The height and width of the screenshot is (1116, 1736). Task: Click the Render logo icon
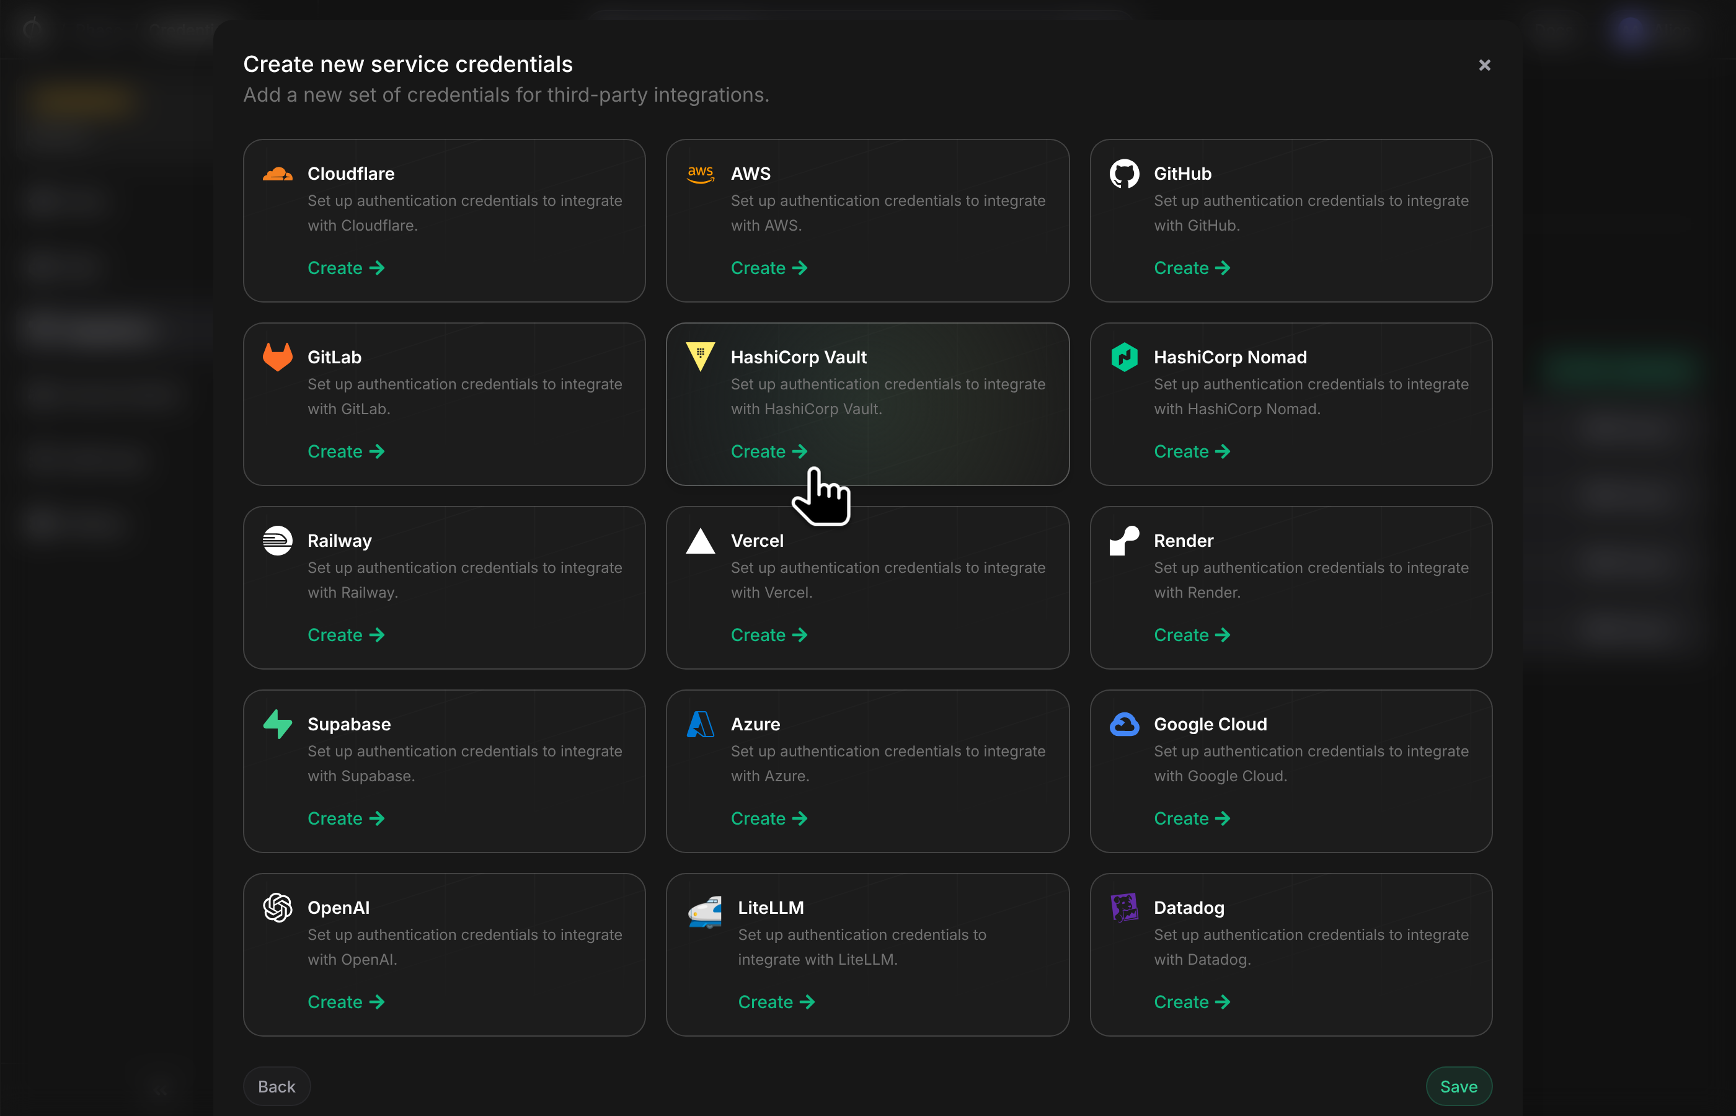tap(1124, 541)
